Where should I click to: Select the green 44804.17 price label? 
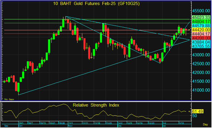point(201,22)
